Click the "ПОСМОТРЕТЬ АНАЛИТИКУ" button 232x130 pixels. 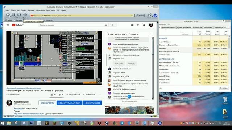(69, 103)
